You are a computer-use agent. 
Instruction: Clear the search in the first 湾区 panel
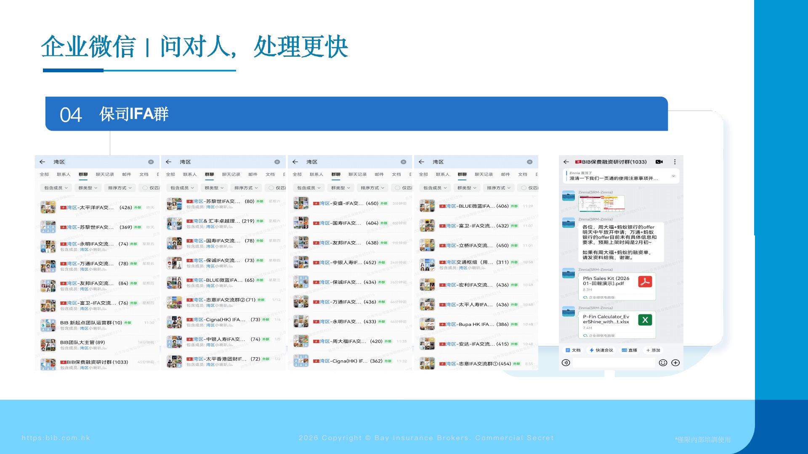pos(151,162)
